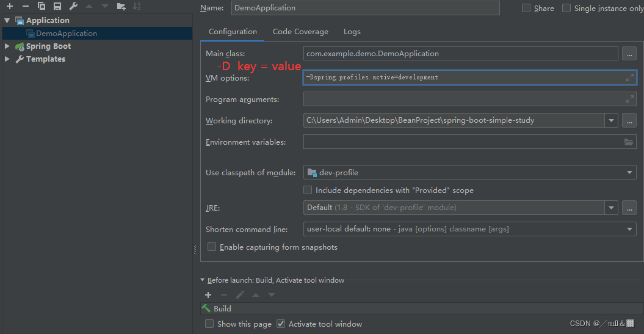Browse Working directory with ellipsis button
Viewport: 644px width, 334px height.
(x=629, y=120)
